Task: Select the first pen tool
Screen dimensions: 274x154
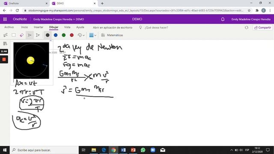Action: [30, 35]
